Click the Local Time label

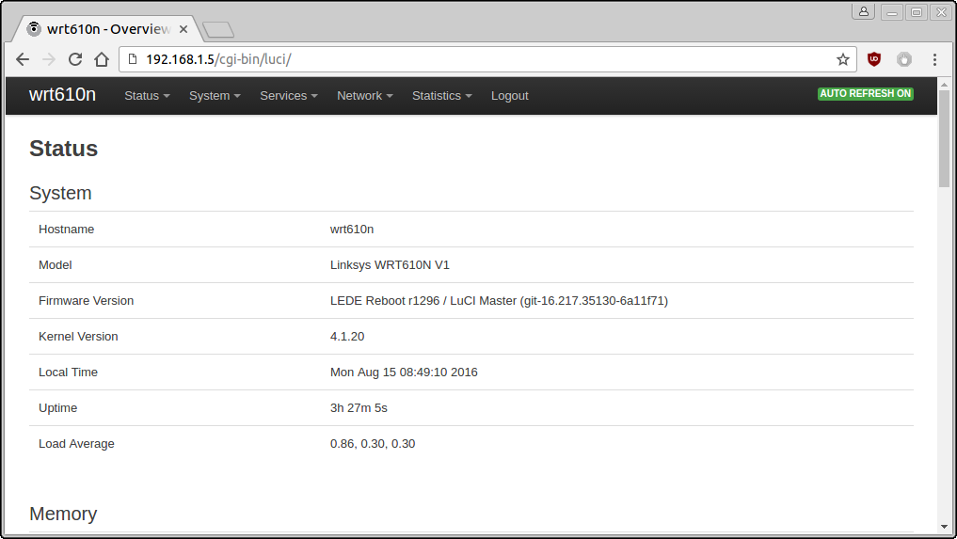[x=68, y=373]
